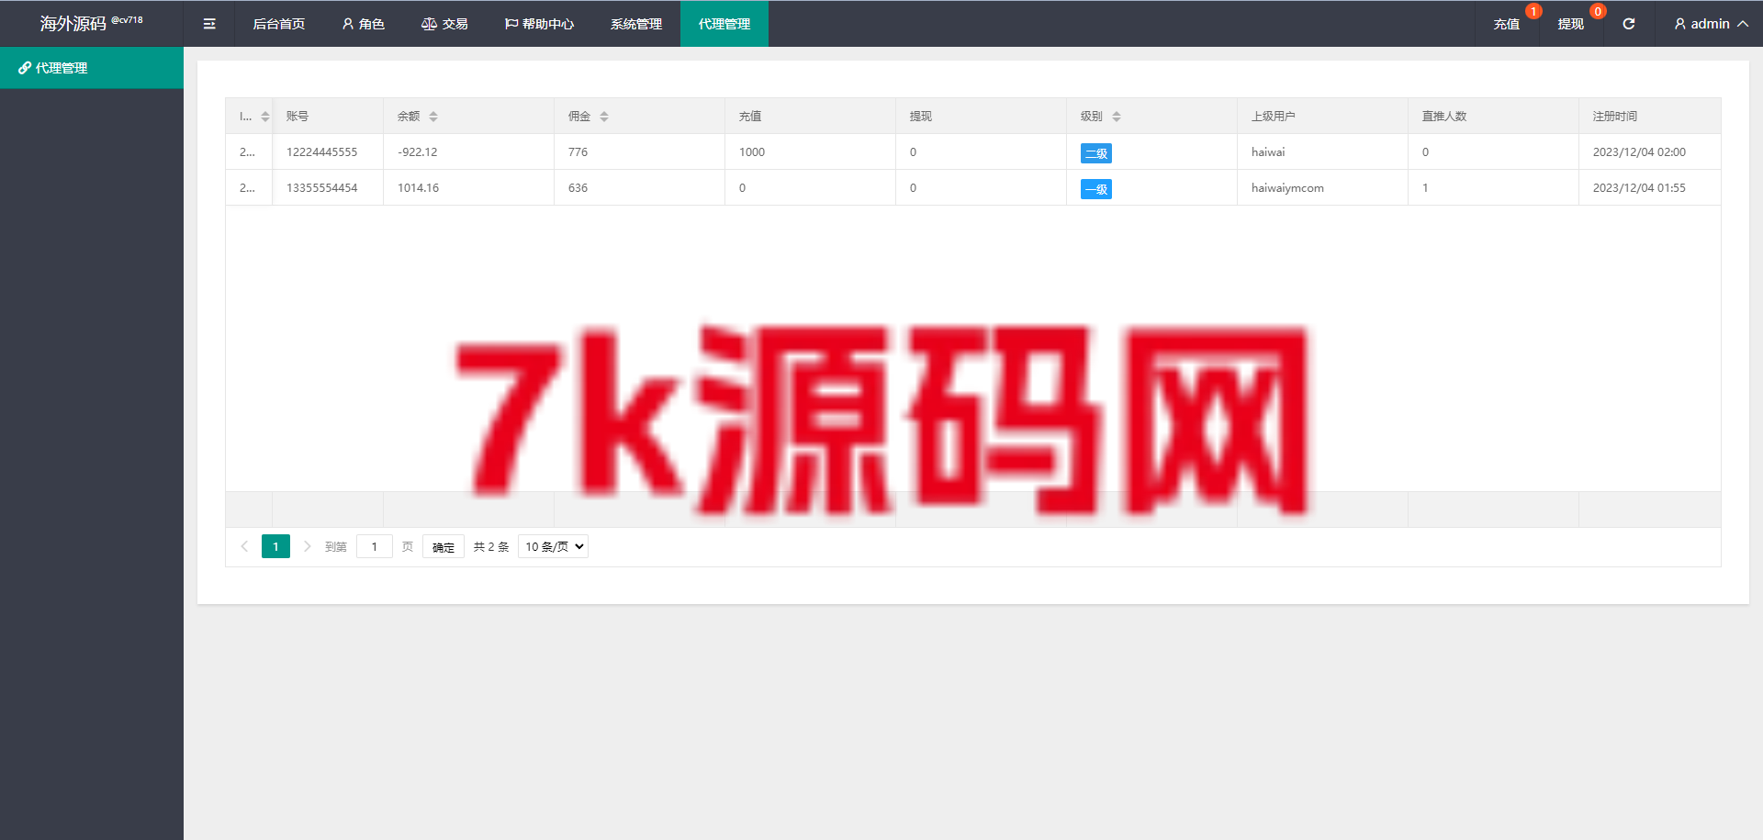Click commission value 636
The image size is (1763, 840).
pyautogui.click(x=578, y=188)
